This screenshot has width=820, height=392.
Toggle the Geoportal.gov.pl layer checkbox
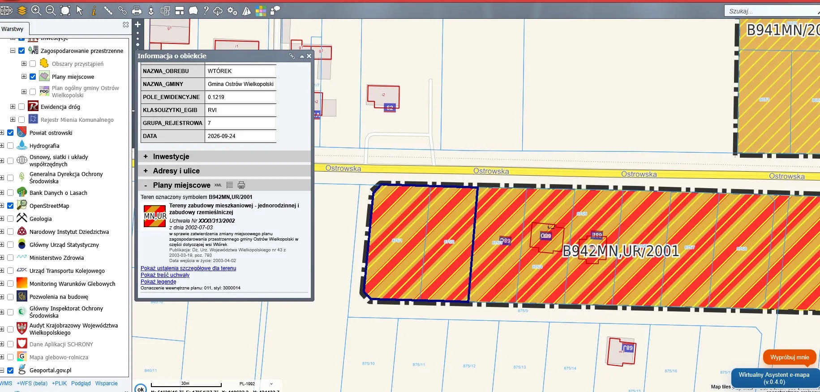pyautogui.click(x=10, y=370)
